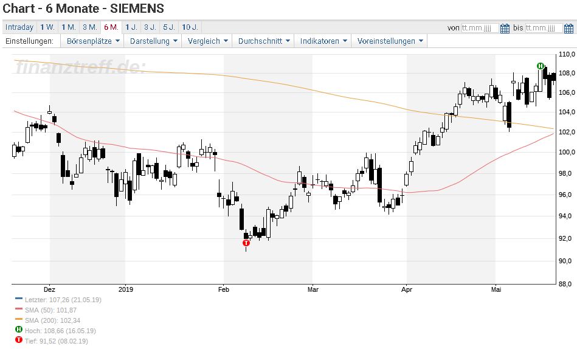This screenshot has width=577, height=349.
Task: Open the Durchschnitt dropdown menu
Action: [x=263, y=41]
